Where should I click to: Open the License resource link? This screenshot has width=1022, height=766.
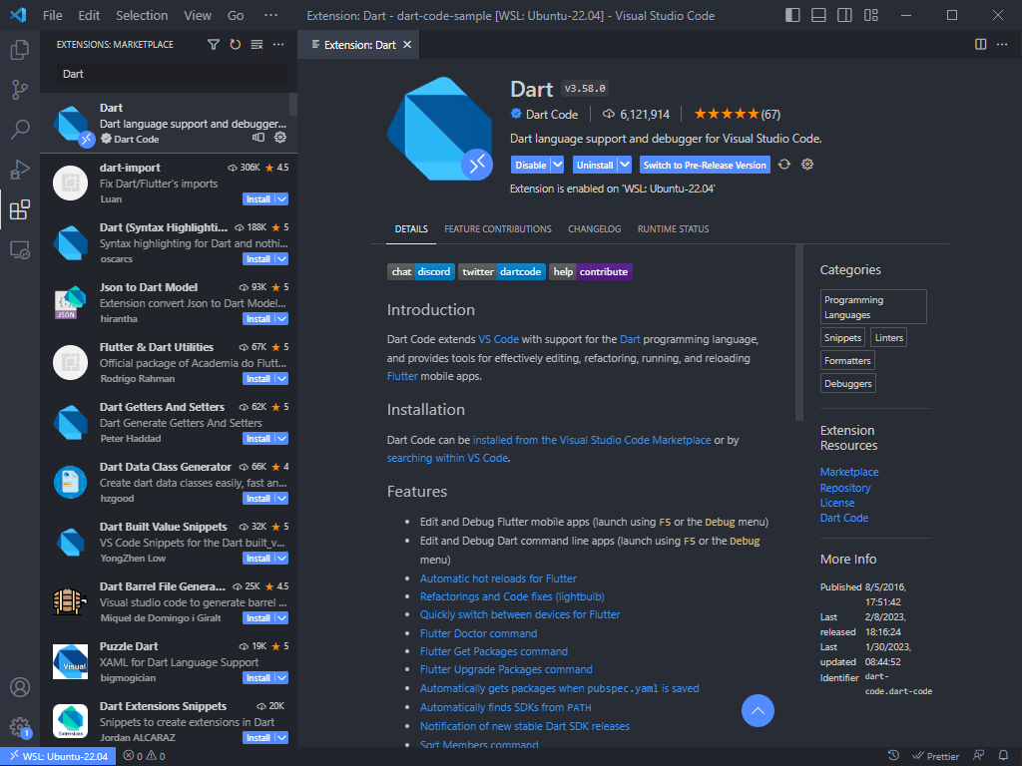837,503
